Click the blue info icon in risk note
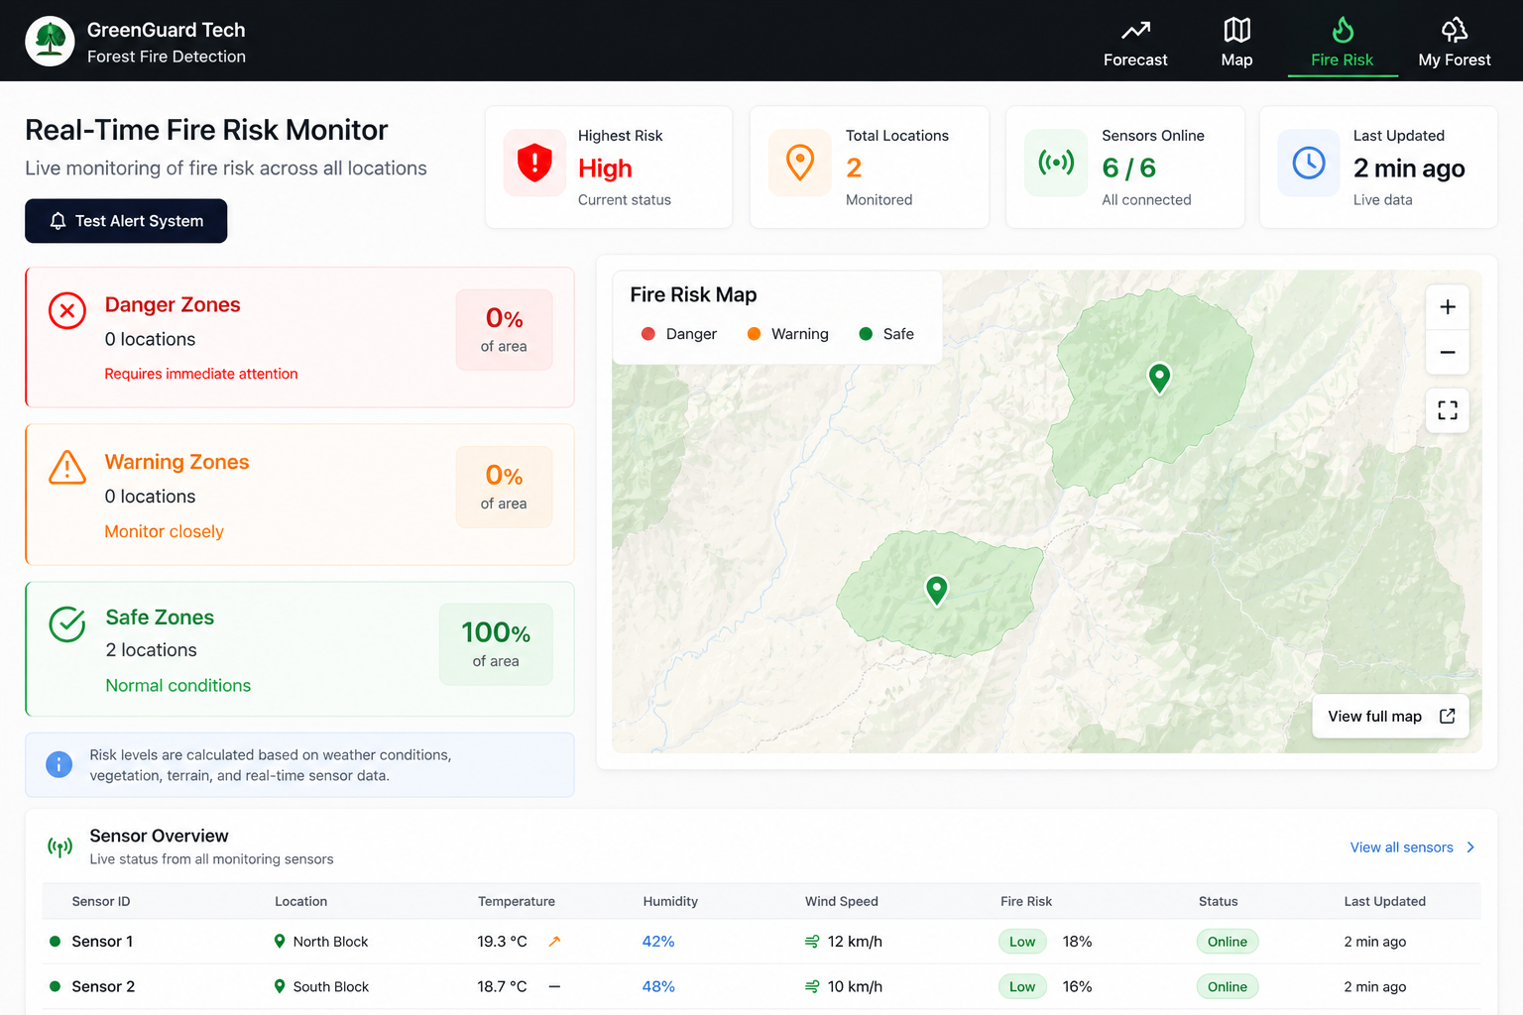This screenshot has height=1015, width=1523. pos(59,765)
